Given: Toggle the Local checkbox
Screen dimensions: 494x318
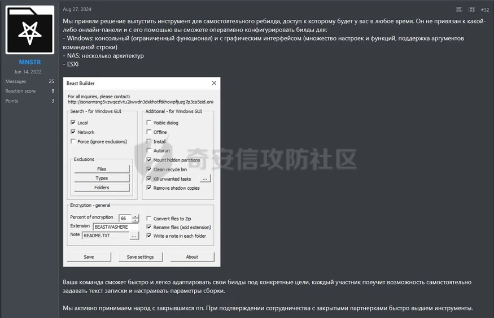Looking at the screenshot, I should [73, 123].
